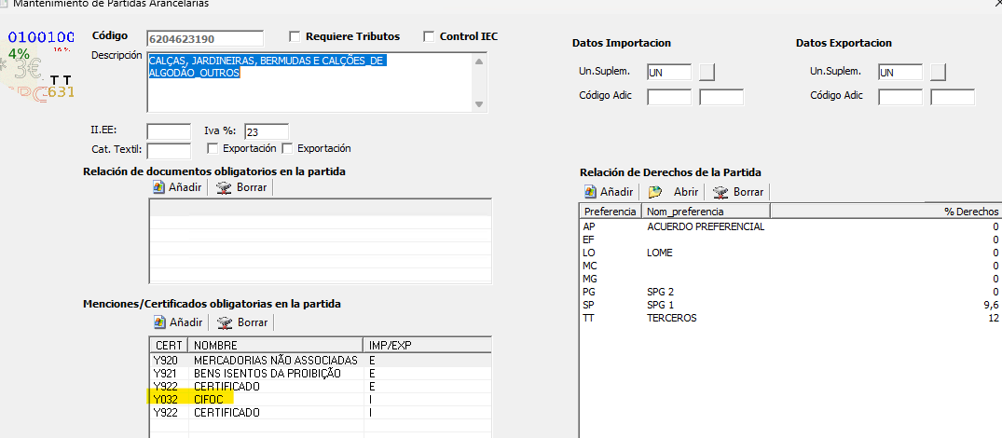Click into the Código input field
Screen dimensions: 1002x438
click(x=205, y=38)
